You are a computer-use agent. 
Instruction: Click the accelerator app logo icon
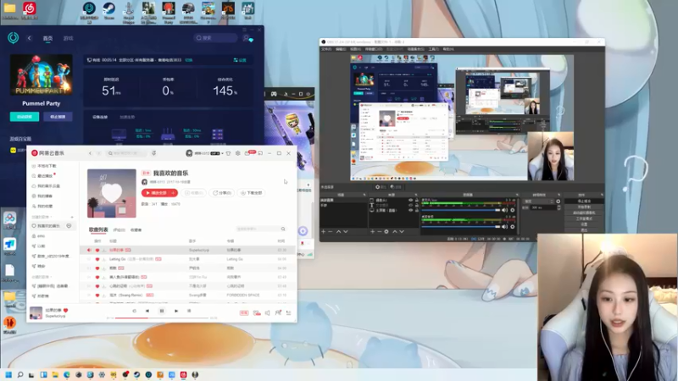pos(13,38)
